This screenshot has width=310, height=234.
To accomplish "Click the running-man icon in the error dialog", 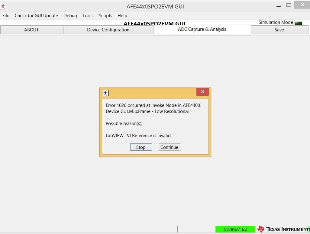I will click(105, 93).
